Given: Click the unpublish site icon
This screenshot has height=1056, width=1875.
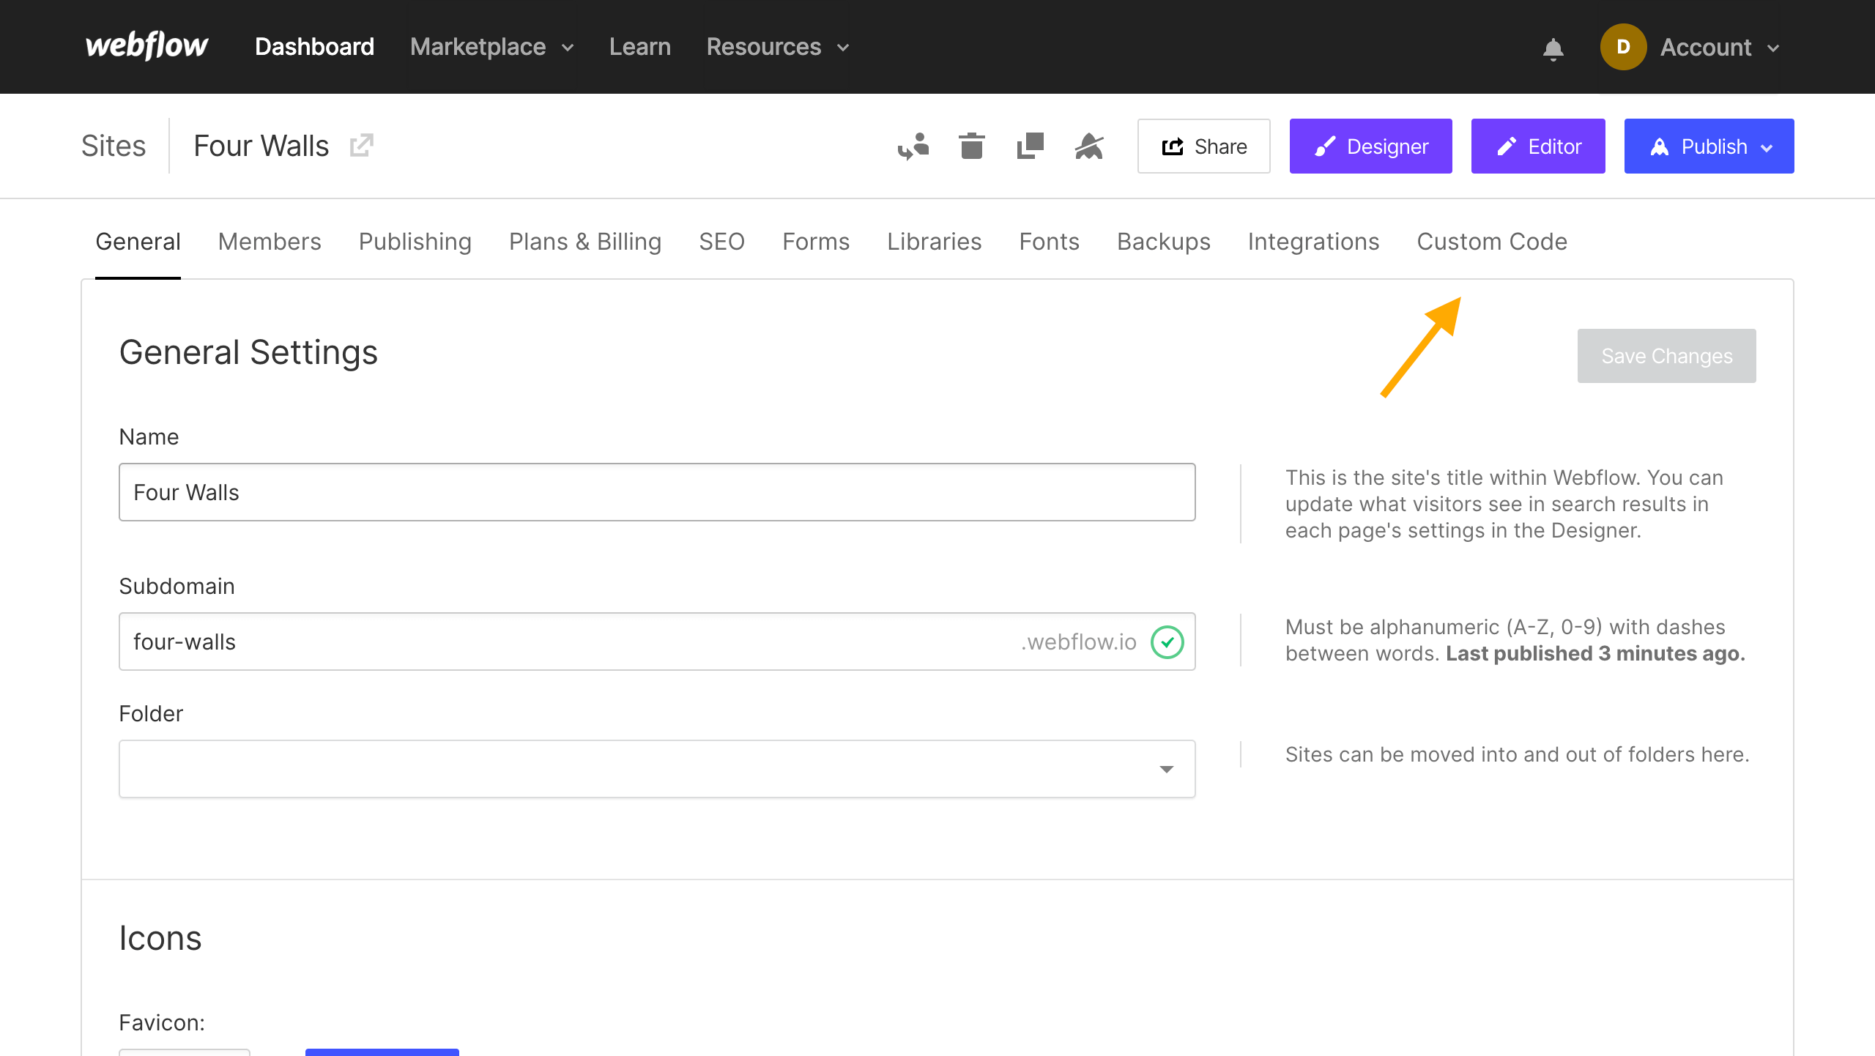Looking at the screenshot, I should [1089, 146].
